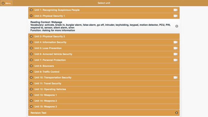Open the Revision Test row
The image size is (208, 117).
104,113
